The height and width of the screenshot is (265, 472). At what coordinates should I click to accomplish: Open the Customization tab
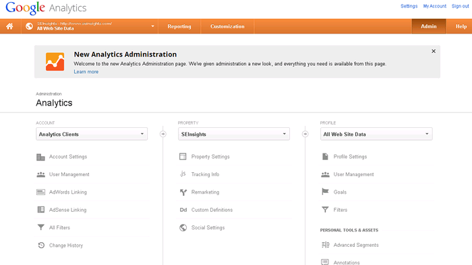click(227, 26)
